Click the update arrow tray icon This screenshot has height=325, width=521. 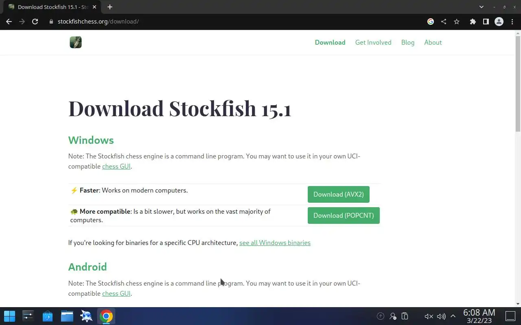tap(381, 316)
